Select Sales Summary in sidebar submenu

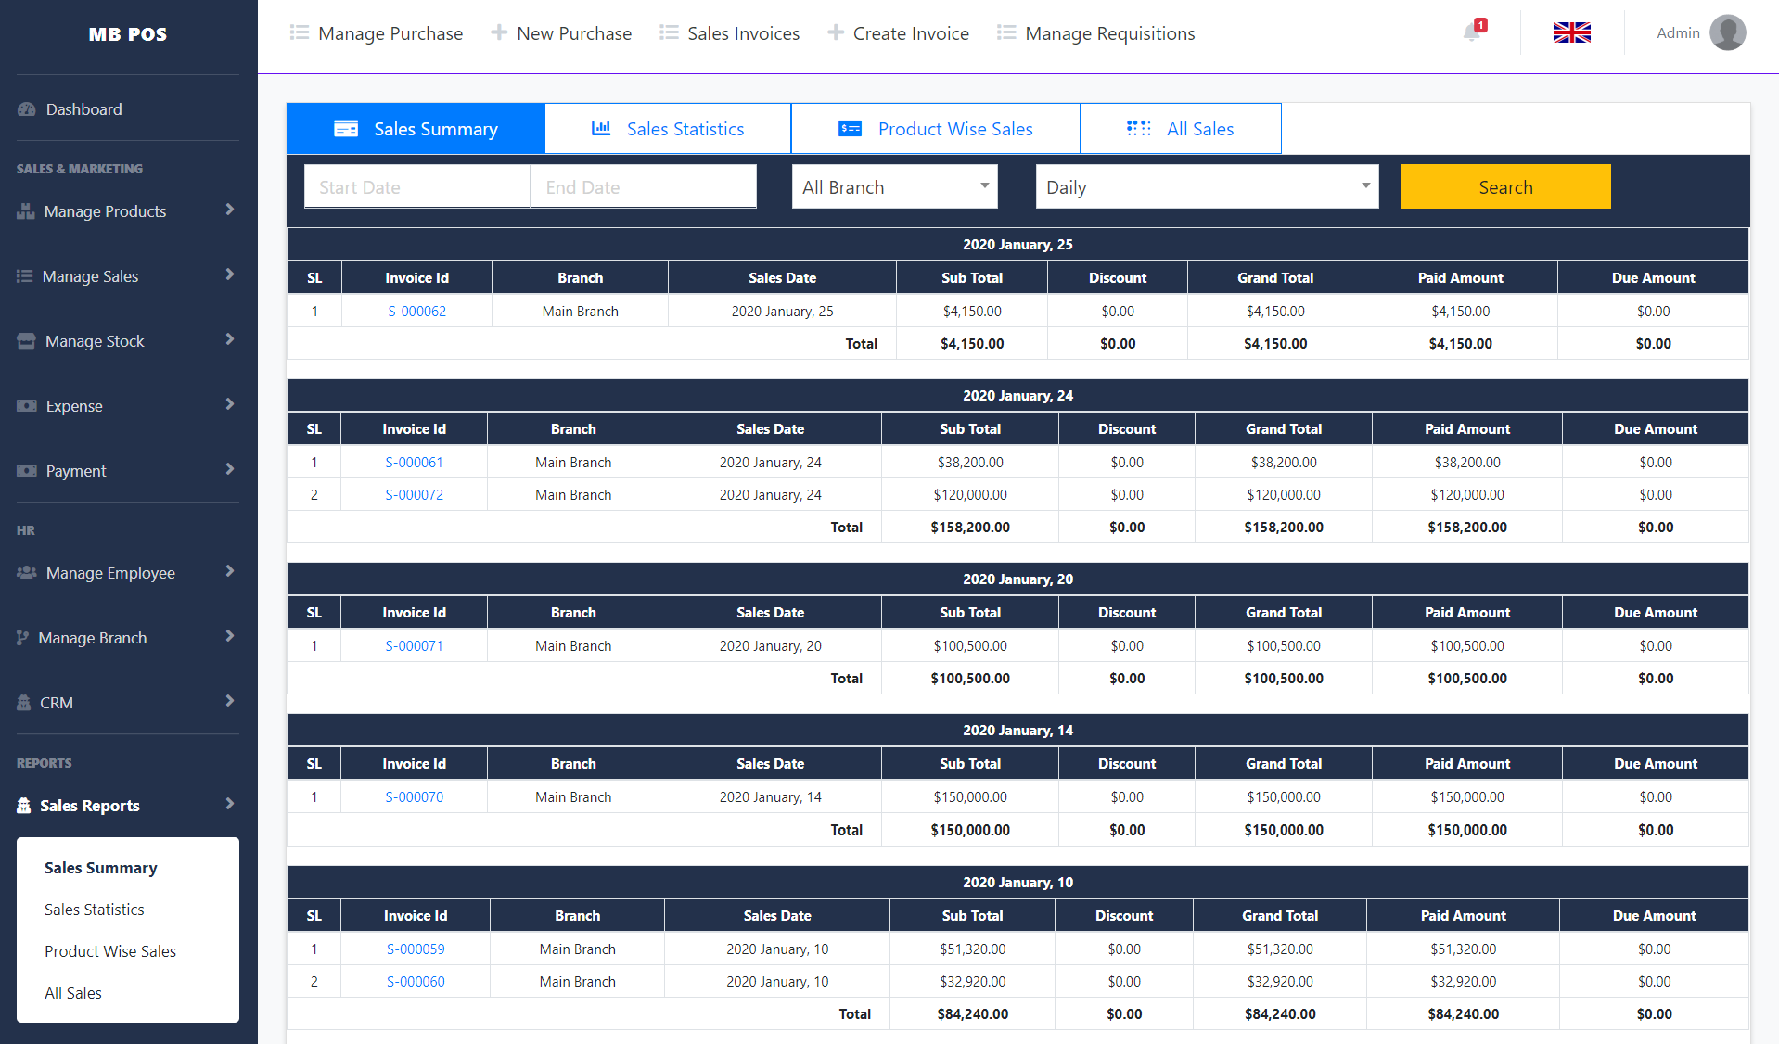click(x=101, y=868)
